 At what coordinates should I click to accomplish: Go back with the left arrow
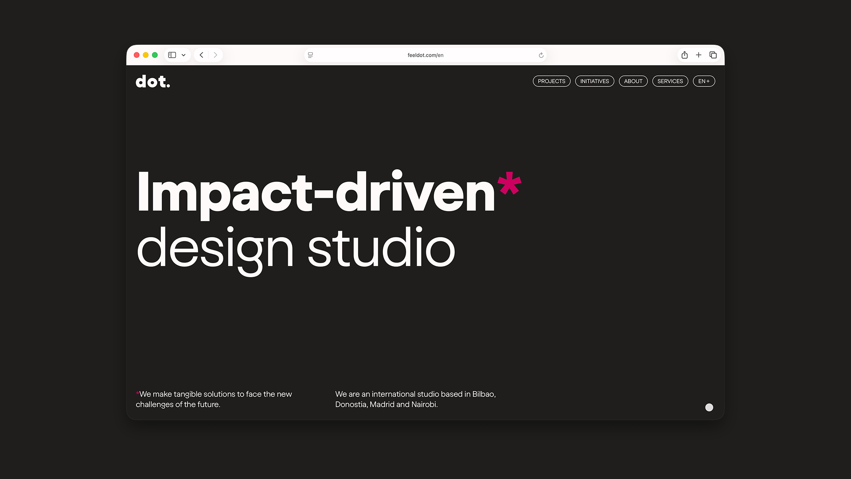pos(202,55)
